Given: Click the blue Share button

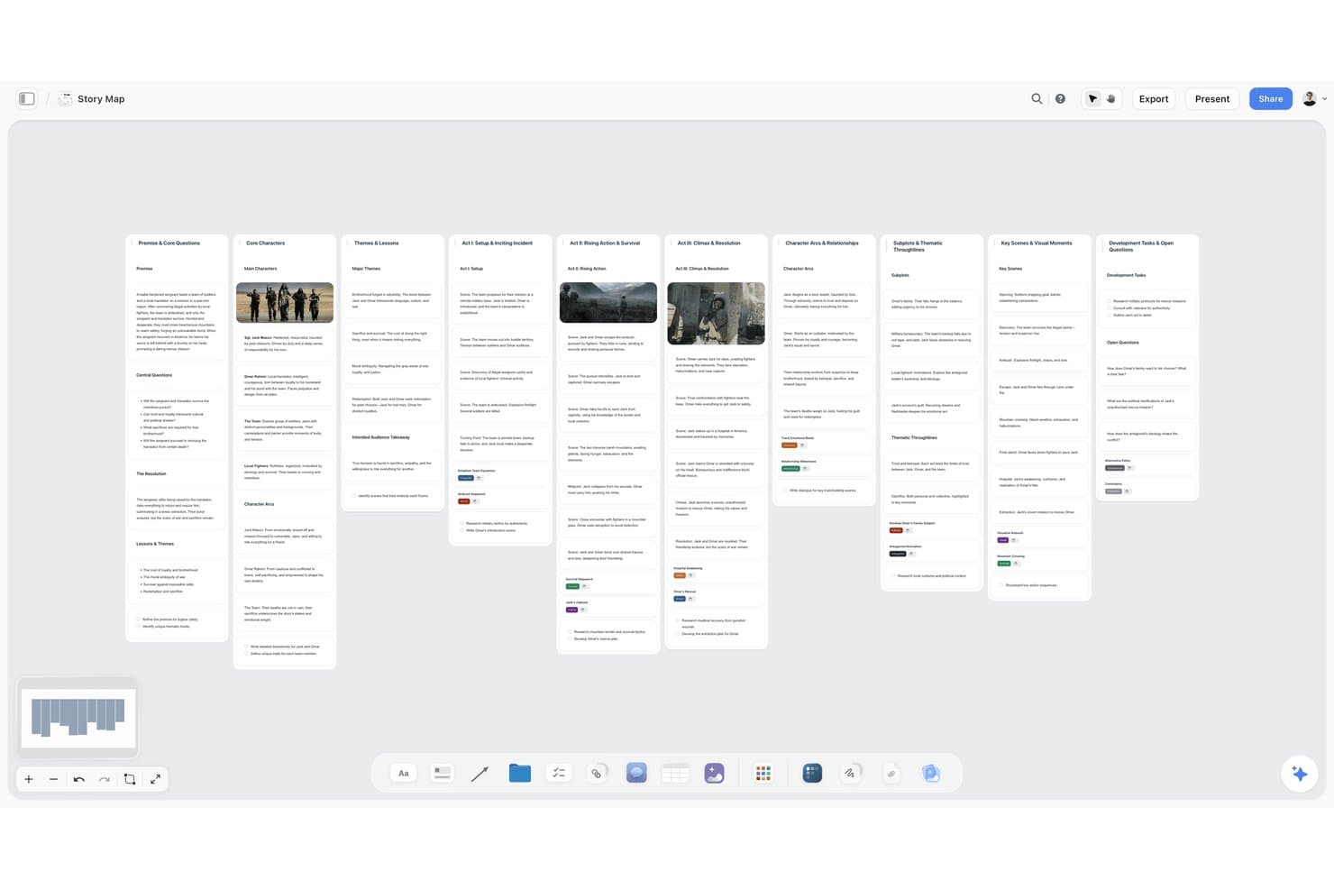Looking at the screenshot, I should click(x=1270, y=99).
